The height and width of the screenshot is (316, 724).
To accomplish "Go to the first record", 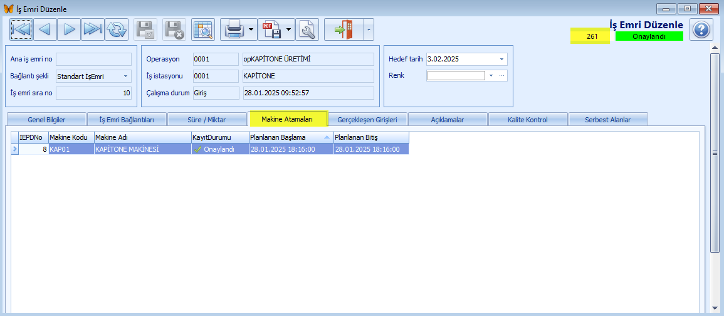I will [21, 30].
